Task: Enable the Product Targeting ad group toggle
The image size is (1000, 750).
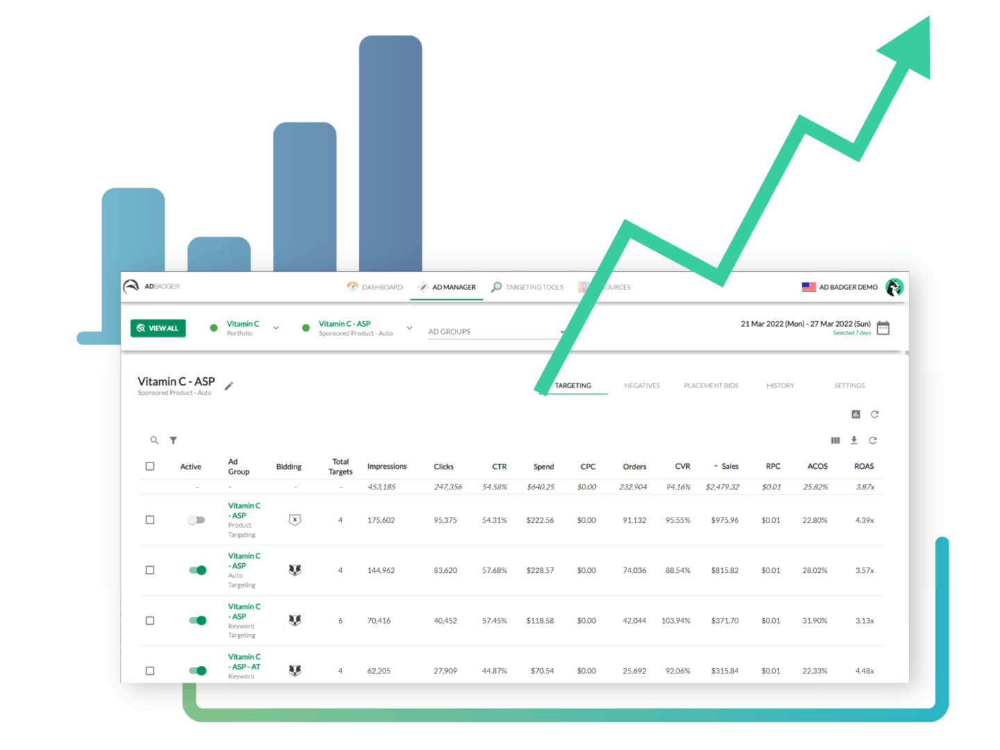Action: pyautogui.click(x=197, y=520)
